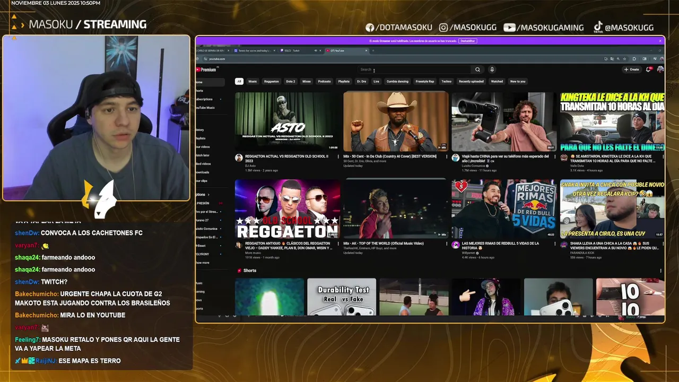This screenshot has width=679, height=382.
Task: Open the YouTube notifications bell
Action: (x=649, y=70)
